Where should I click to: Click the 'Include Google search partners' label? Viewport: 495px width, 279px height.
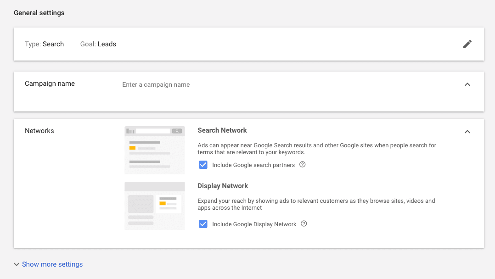coord(253,165)
